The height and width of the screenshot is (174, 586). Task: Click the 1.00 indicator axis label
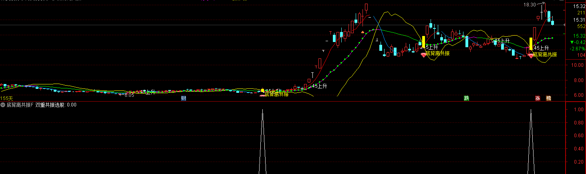click(578, 109)
